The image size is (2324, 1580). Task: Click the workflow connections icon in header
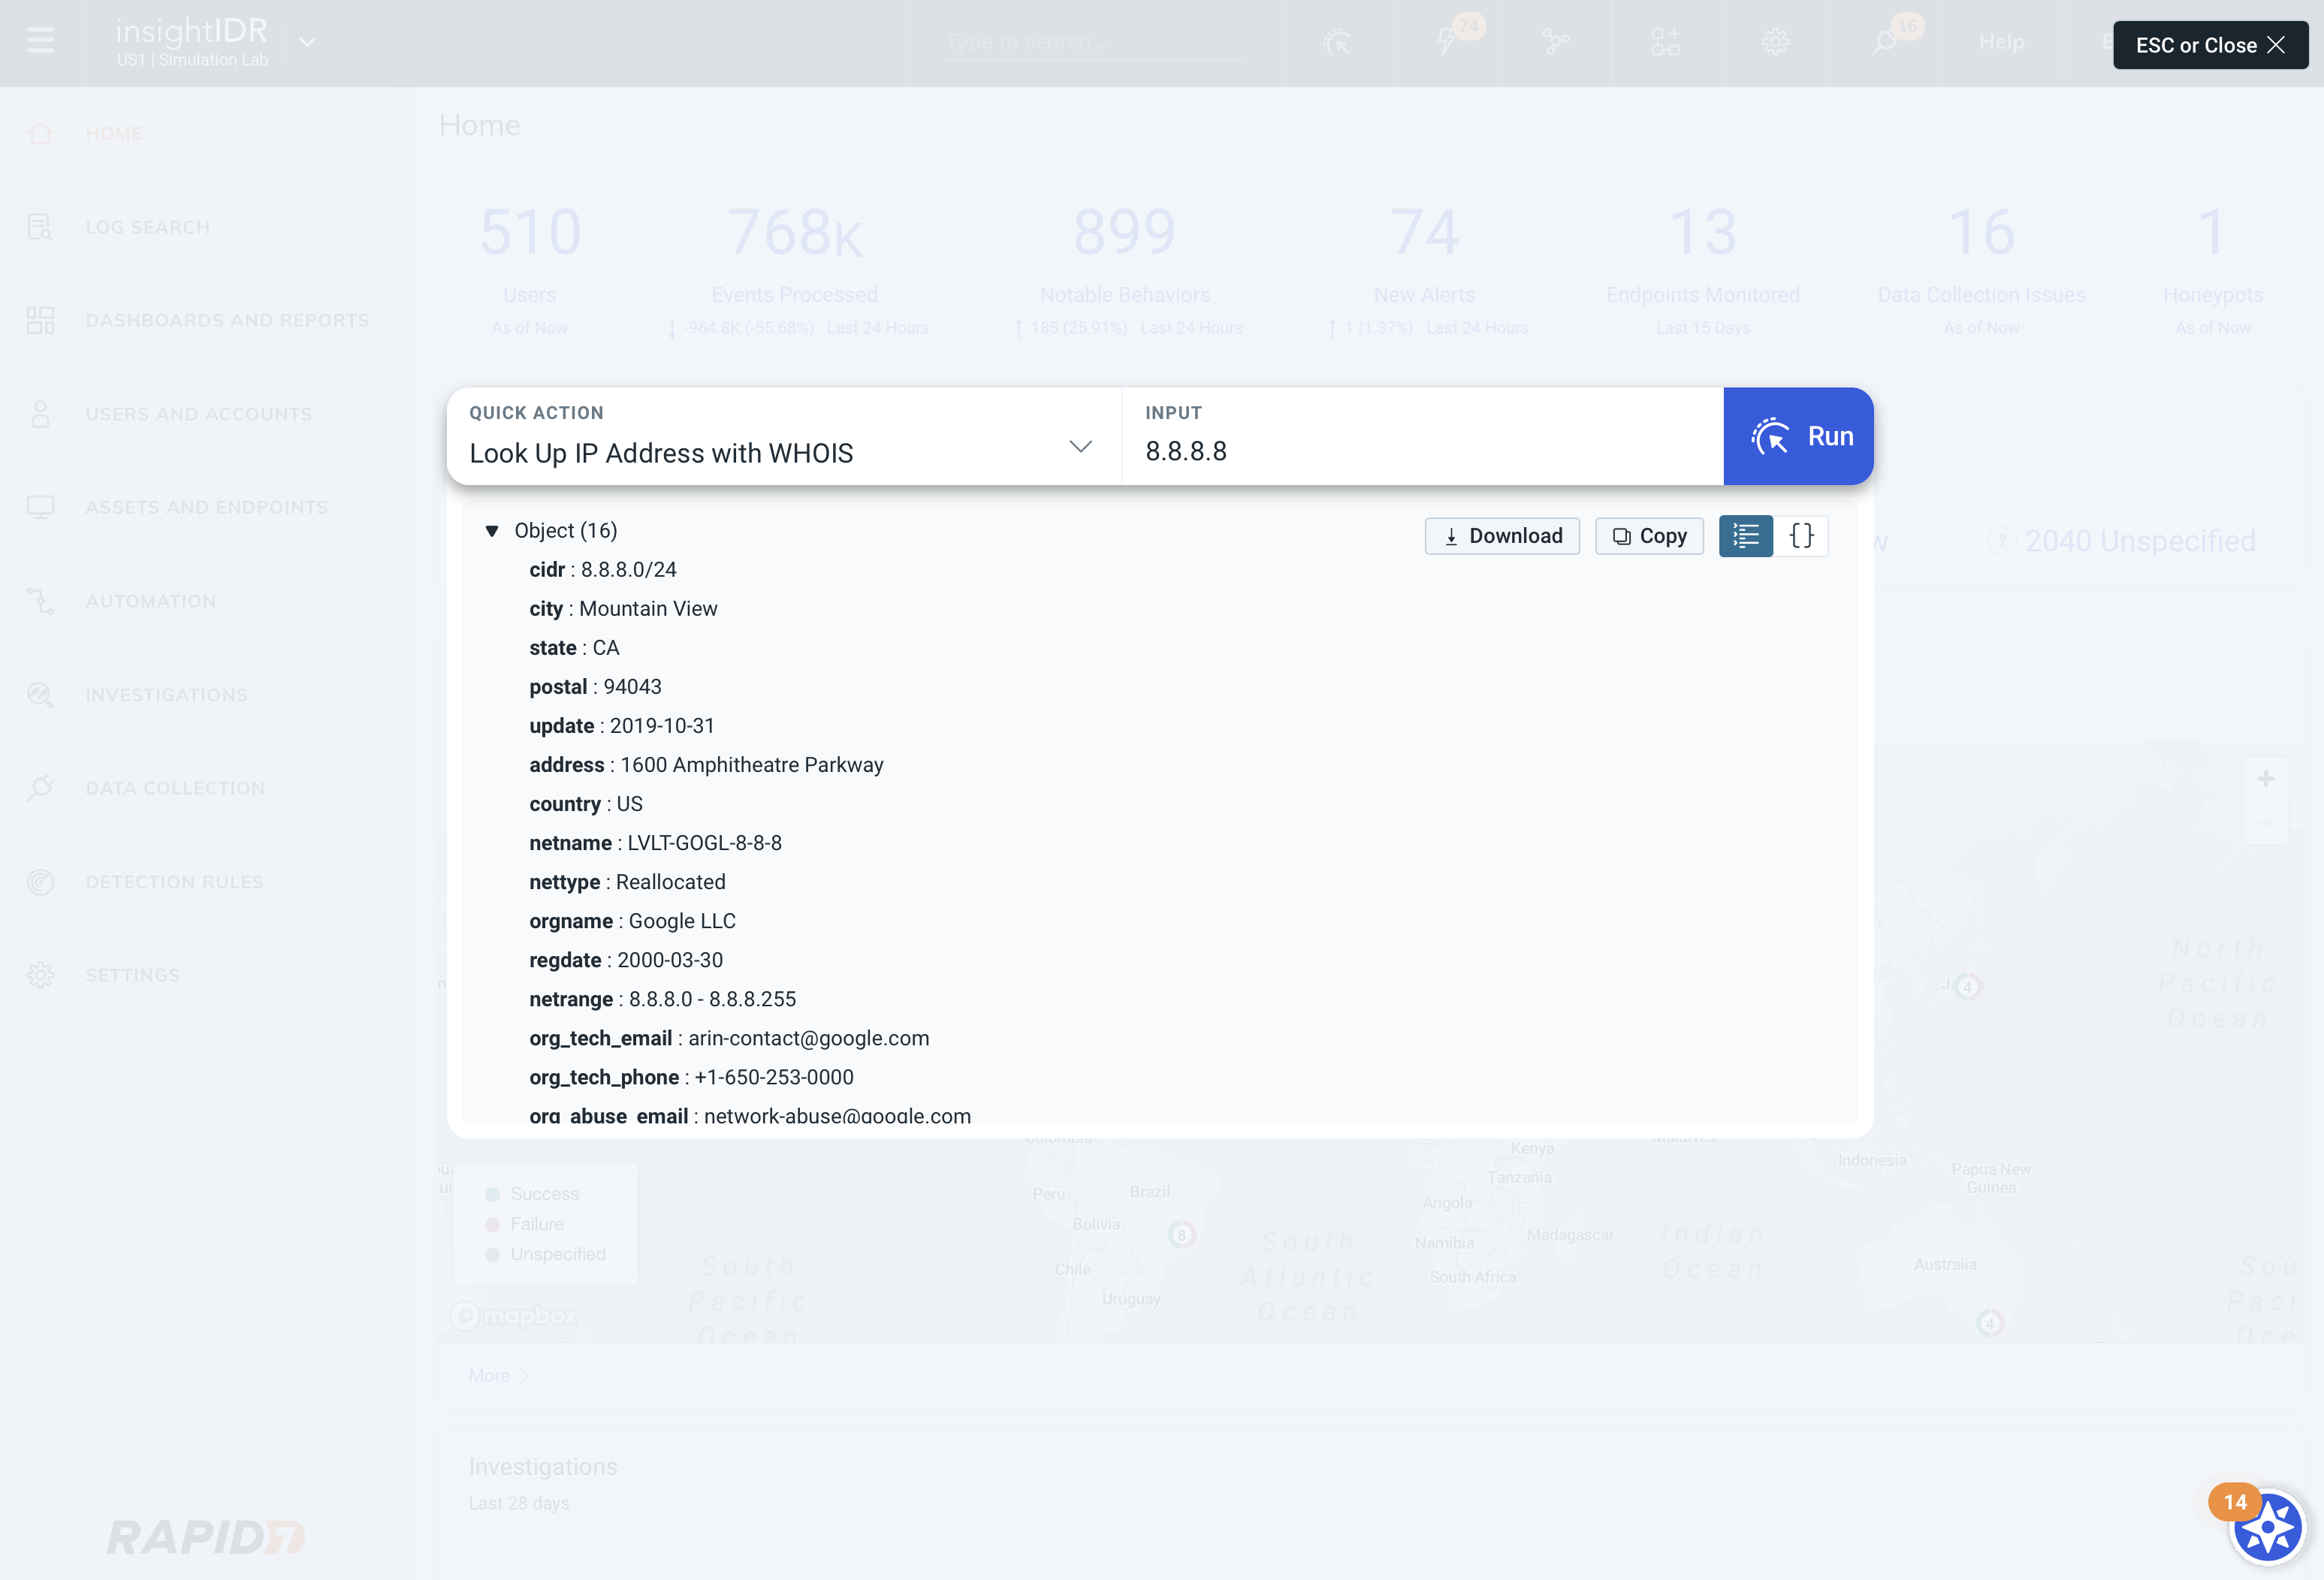click(1556, 42)
